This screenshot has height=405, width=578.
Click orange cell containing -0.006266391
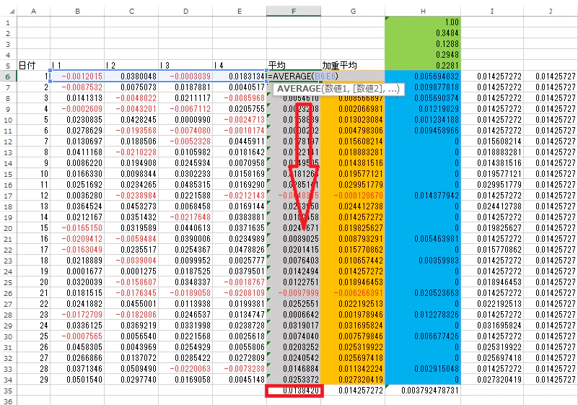[x=353, y=293]
